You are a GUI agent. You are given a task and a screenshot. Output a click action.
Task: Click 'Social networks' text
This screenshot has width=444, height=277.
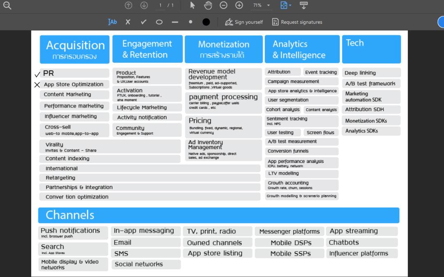coord(139,264)
